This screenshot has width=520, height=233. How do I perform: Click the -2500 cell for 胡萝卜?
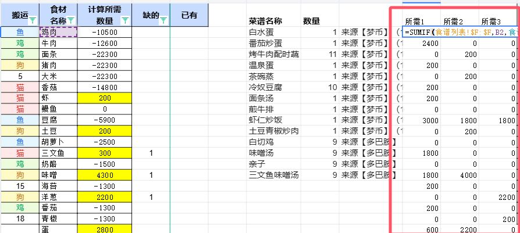[x=105, y=142]
